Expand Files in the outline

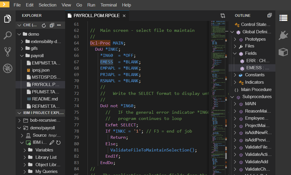pyautogui.click(x=235, y=46)
